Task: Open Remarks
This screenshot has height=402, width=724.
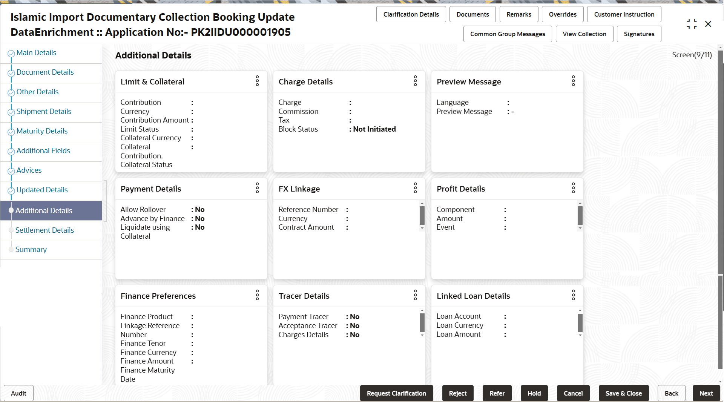Action: (x=519, y=14)
